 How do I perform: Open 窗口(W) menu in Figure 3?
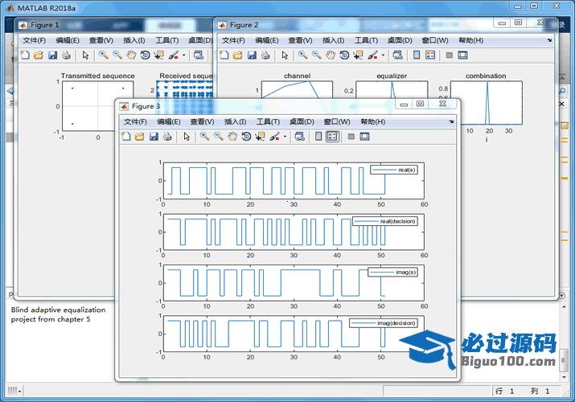pyautogui.click(x=337, y=121)
